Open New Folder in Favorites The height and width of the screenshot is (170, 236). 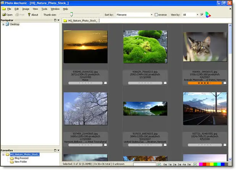[21, 162]
